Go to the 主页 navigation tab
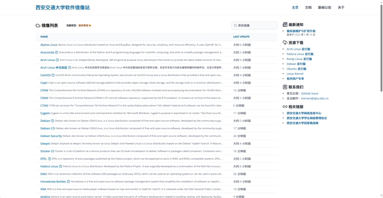This screenshot has height=198, width=383. click(295, 7)
